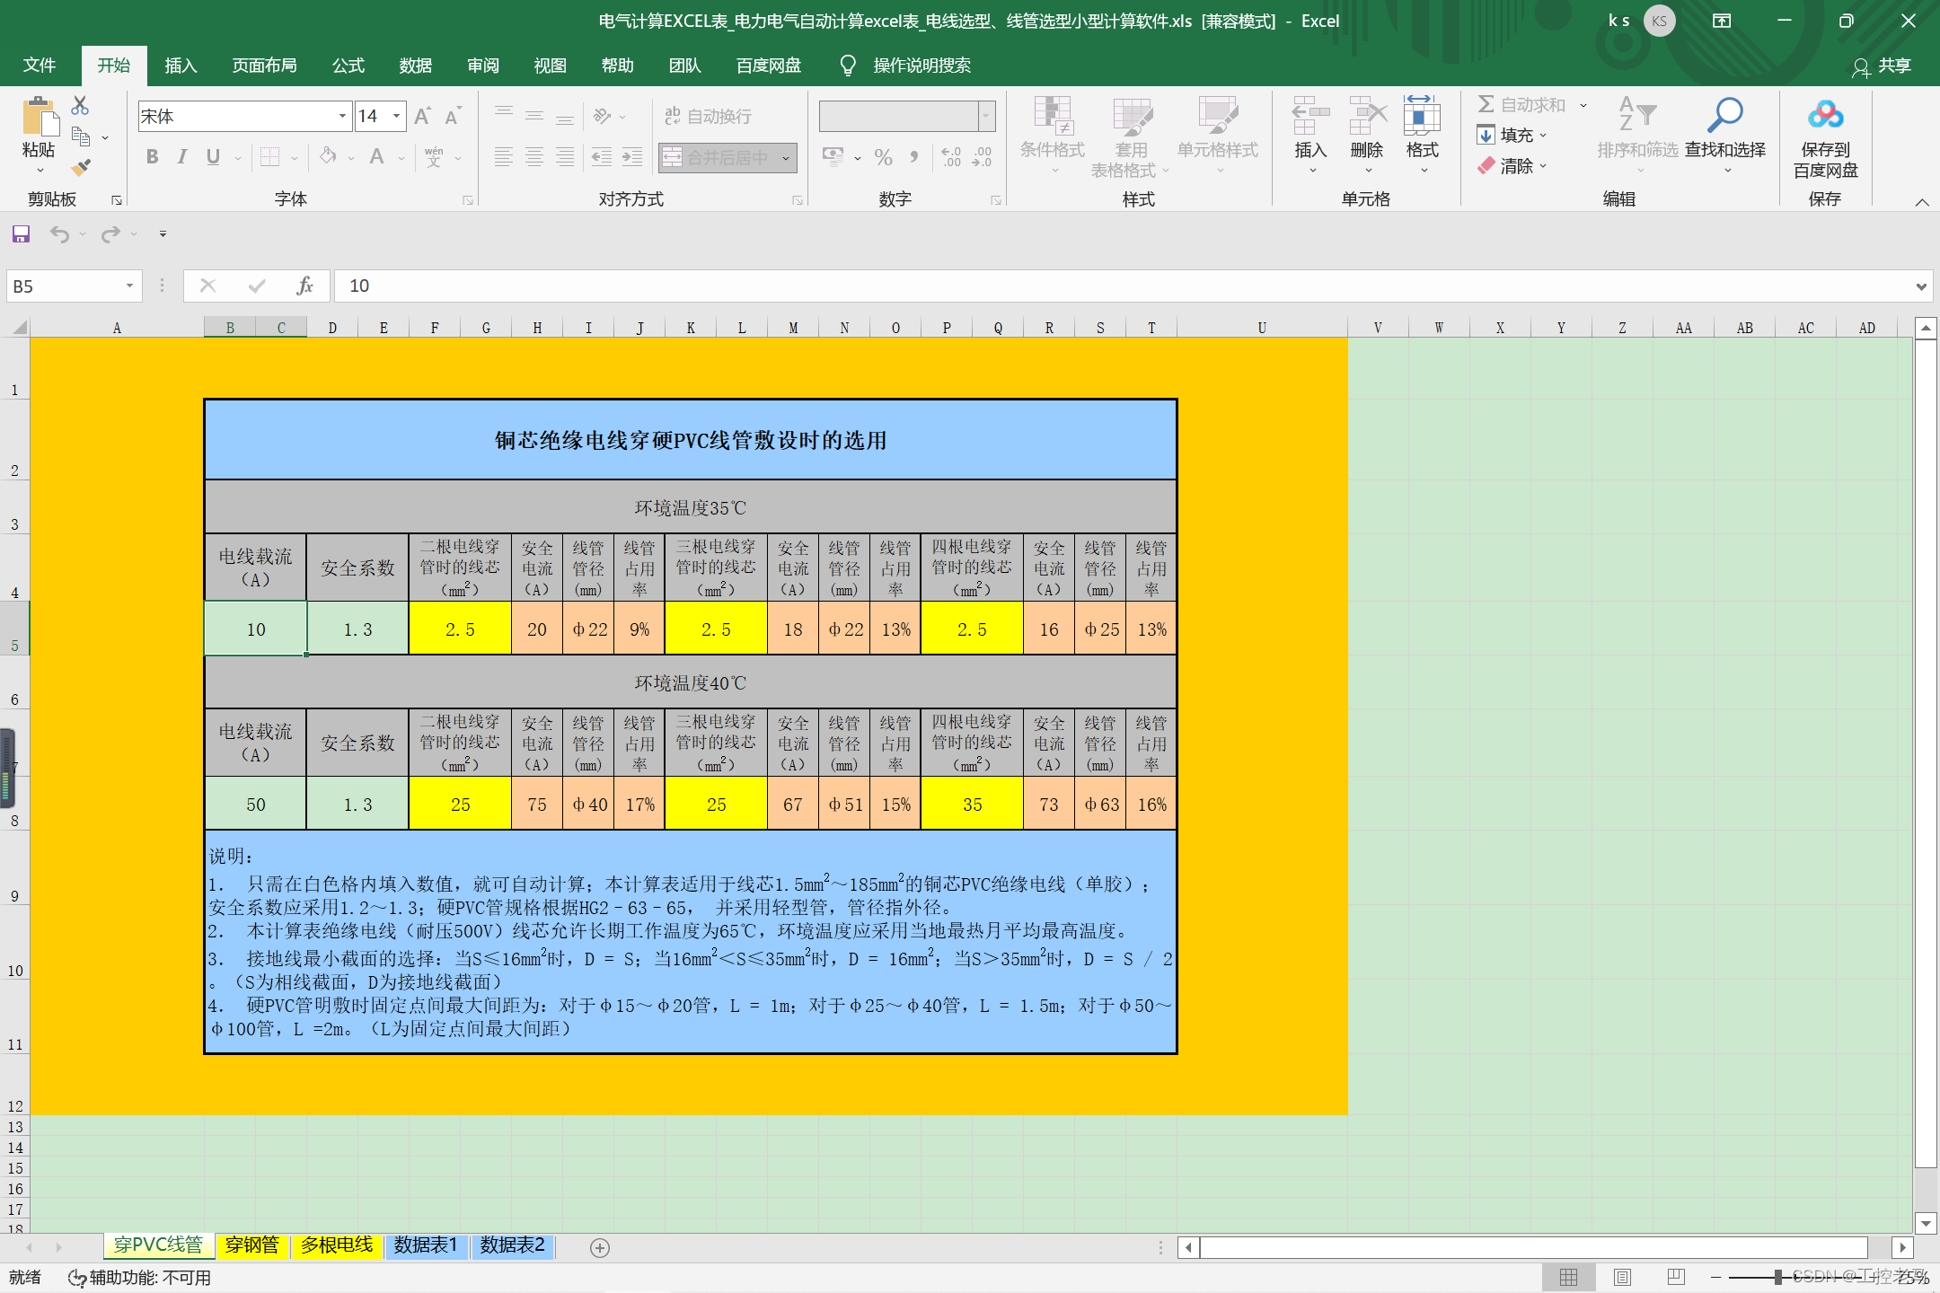
Task: Open the 合并后居中 dropdown arrow
Action: pos(786,158)
